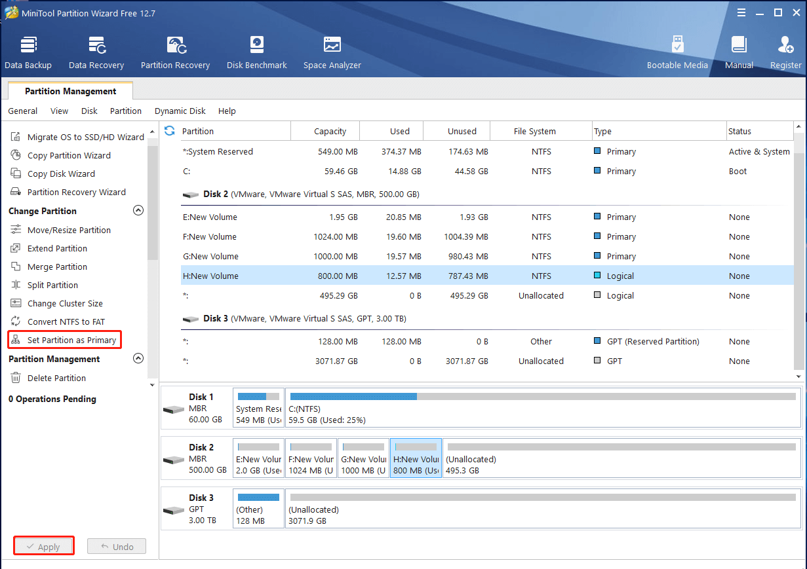The height and width of the screenshot is (569, 807).
Task: Select G:New Volume block in Disk 2 map
Action: 363,458
